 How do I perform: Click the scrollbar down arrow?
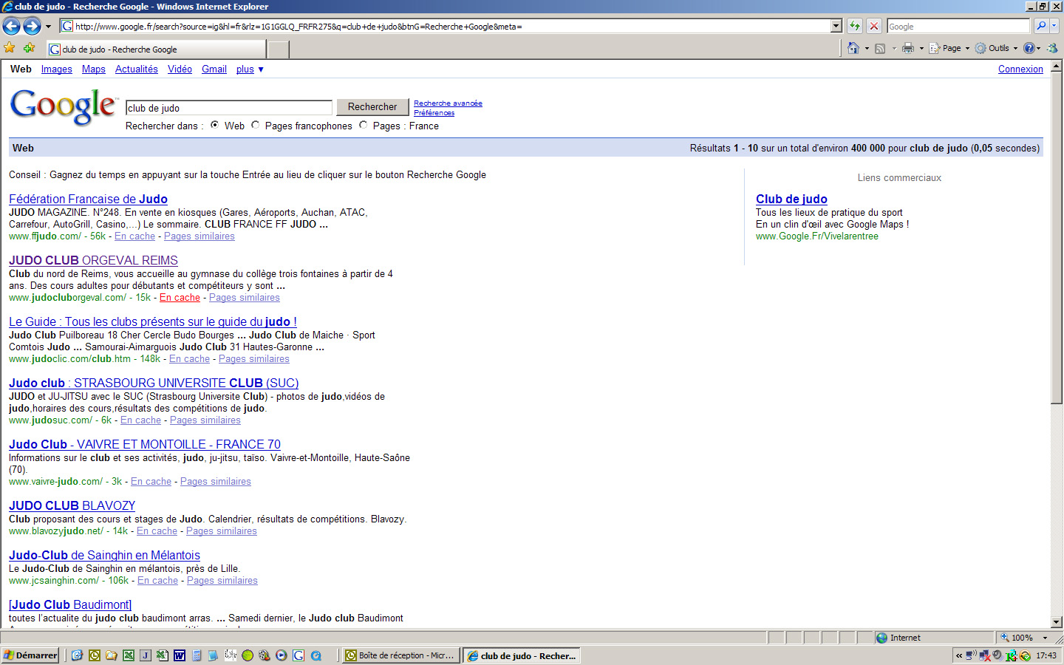pyautogui.click(x=1057, y=622)
